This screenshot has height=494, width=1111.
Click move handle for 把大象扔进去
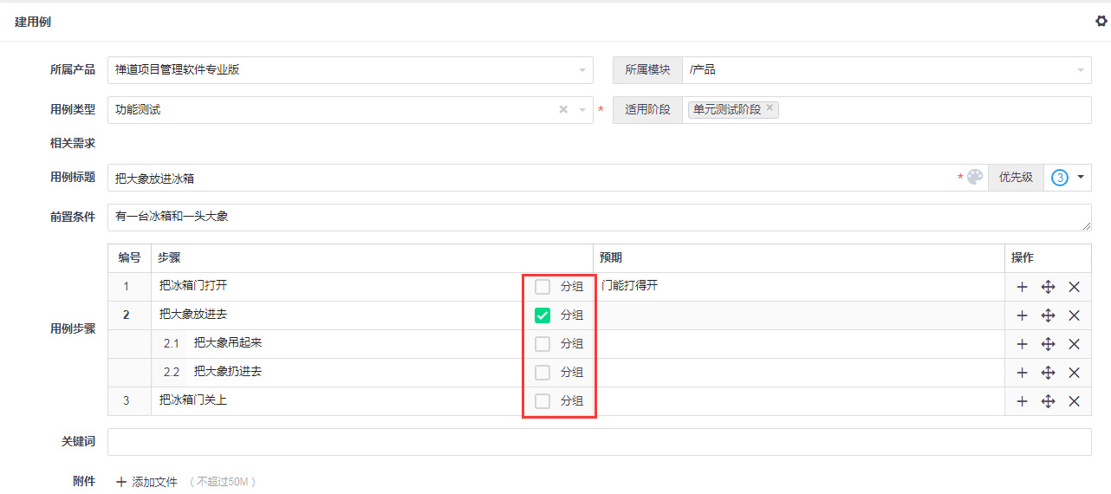coord(1048,373)
